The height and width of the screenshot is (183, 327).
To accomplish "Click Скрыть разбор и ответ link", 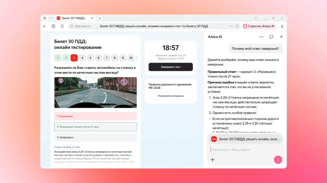I will (x=67, y=147).
